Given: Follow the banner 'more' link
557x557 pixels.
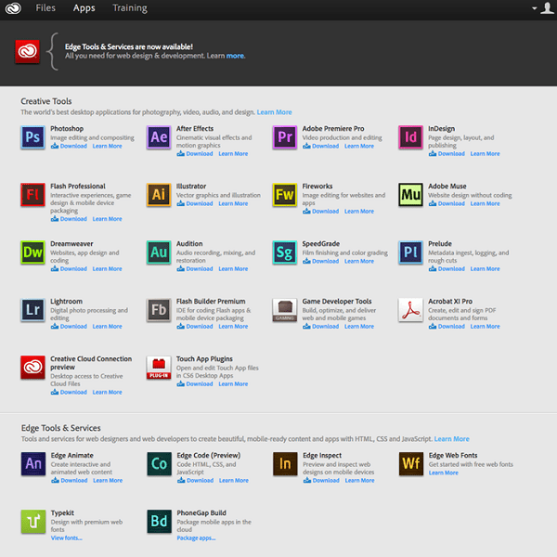Looking at the screenshot, I should (x=235, y=56).
